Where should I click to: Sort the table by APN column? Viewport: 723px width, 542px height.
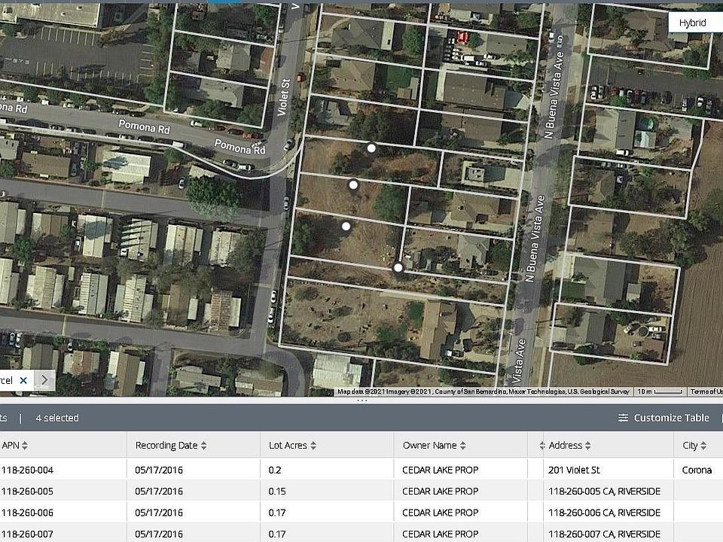(25, 445)
